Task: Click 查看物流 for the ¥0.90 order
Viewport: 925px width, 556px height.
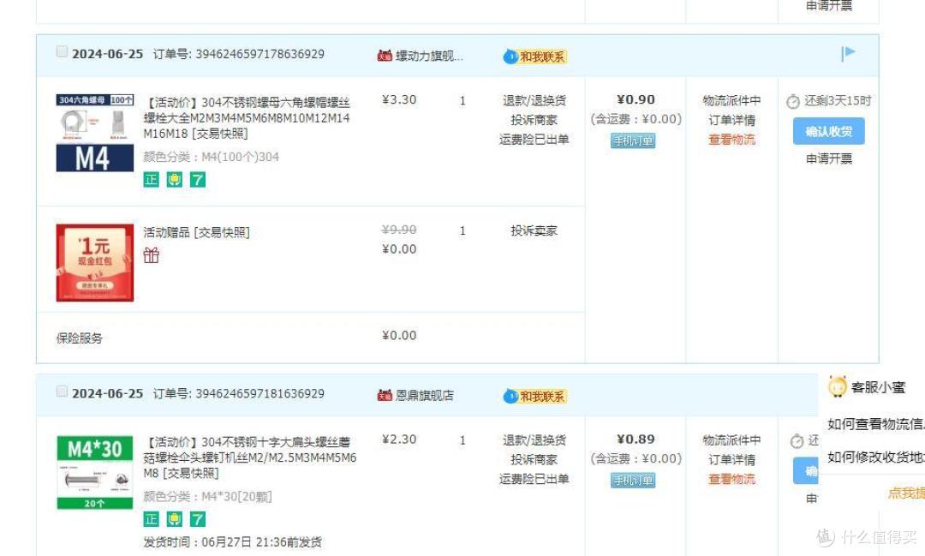Action: click(731, 140)
